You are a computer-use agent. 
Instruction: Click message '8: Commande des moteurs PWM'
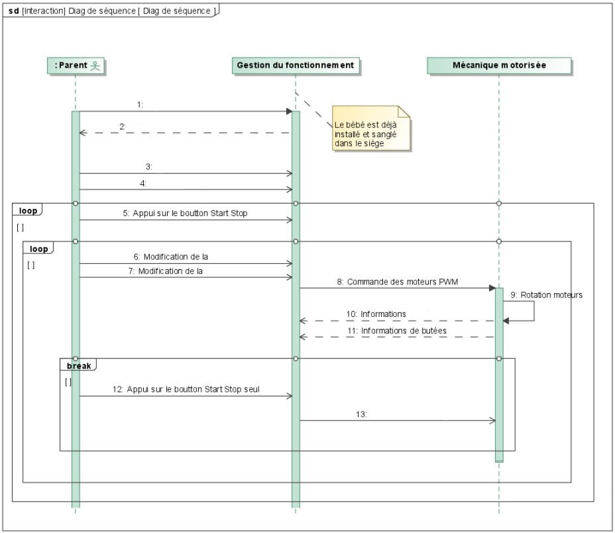pyautogui.click(x=398, y=281)
